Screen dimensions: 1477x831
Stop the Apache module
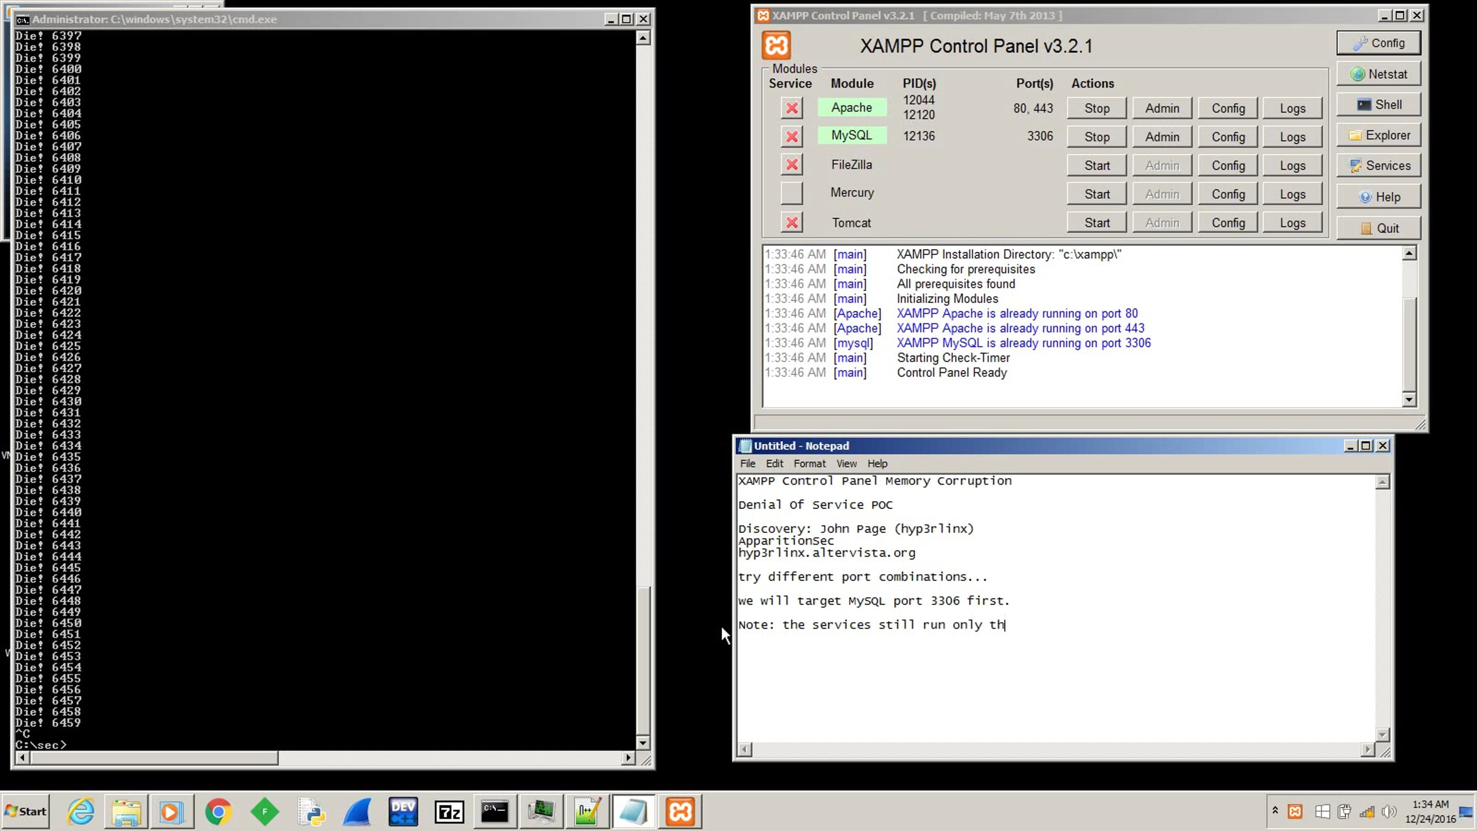click(1097, 108)
